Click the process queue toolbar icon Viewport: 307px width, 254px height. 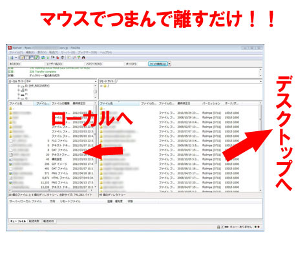point(48,58)
